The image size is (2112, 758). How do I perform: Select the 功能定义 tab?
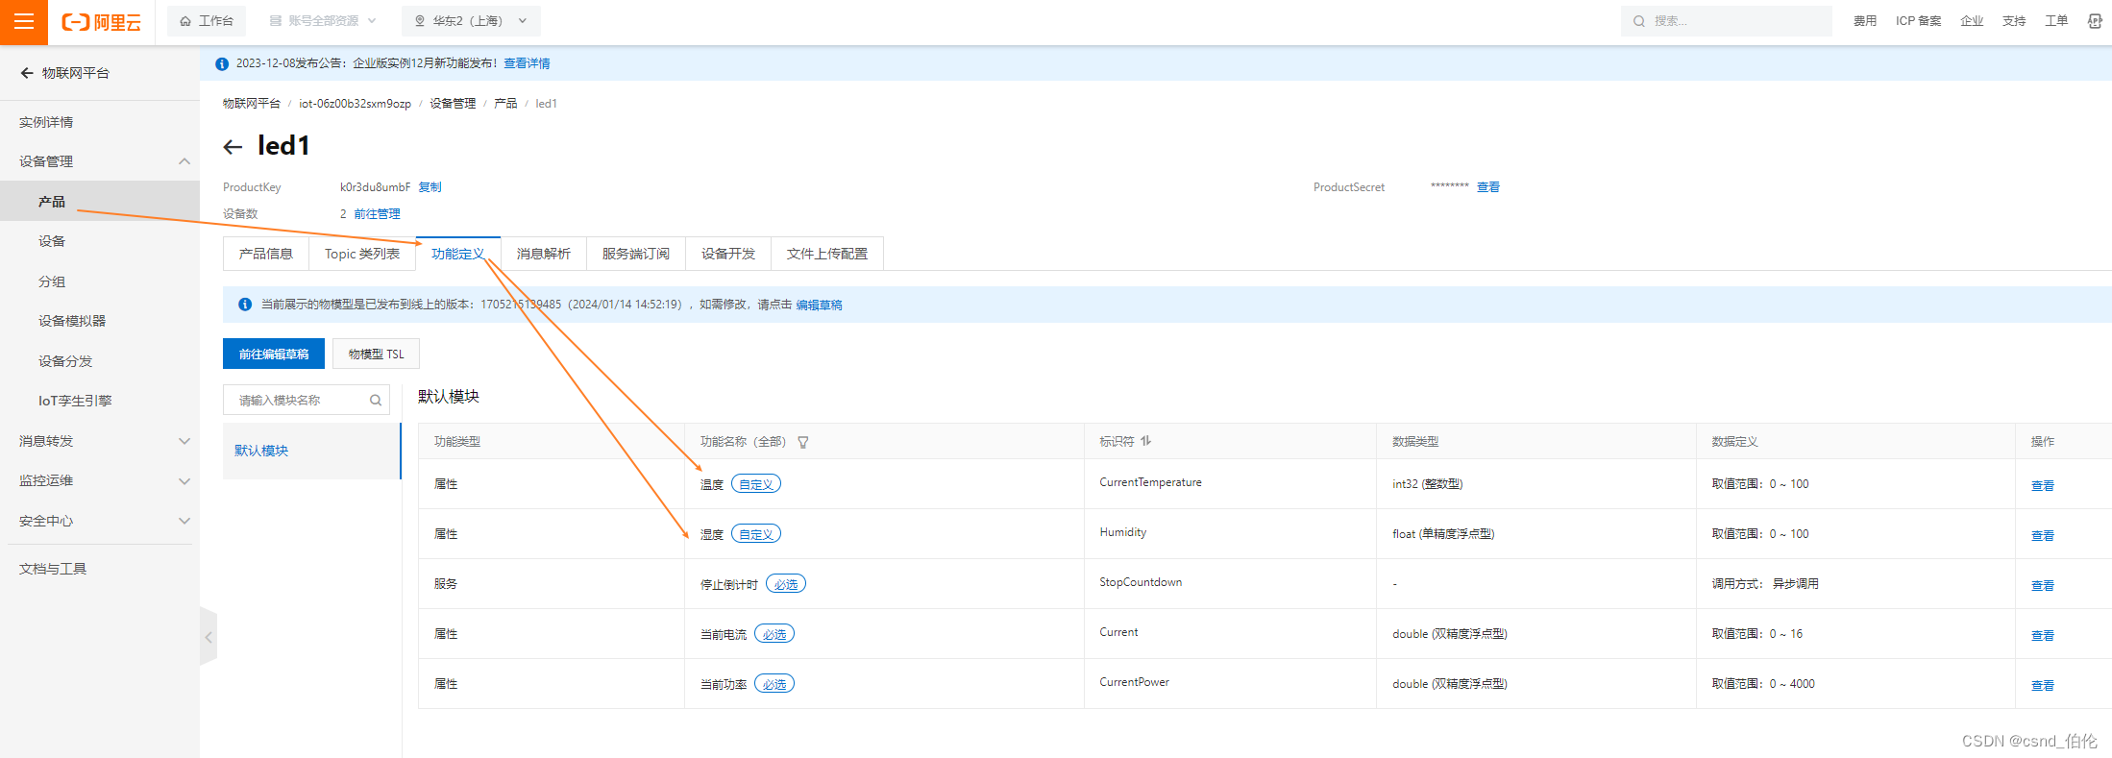(458, 254)
